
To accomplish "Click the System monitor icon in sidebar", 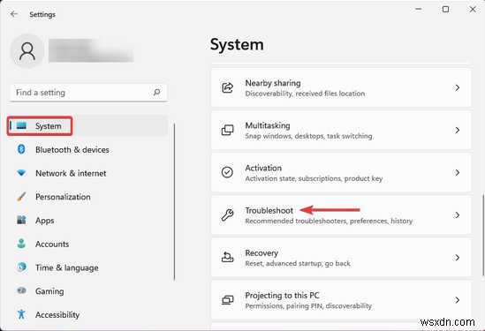I will [21, 125].
